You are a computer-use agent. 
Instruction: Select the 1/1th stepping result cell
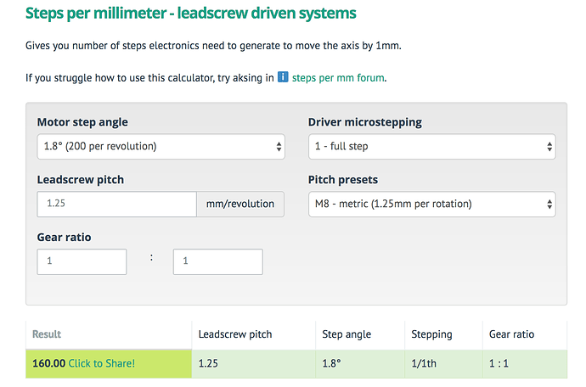pyautogui.click(x=425, y=363)
